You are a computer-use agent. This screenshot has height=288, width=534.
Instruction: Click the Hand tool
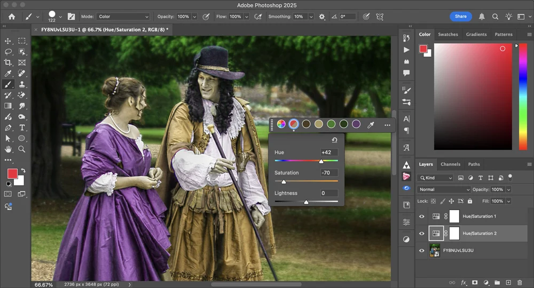8,149
